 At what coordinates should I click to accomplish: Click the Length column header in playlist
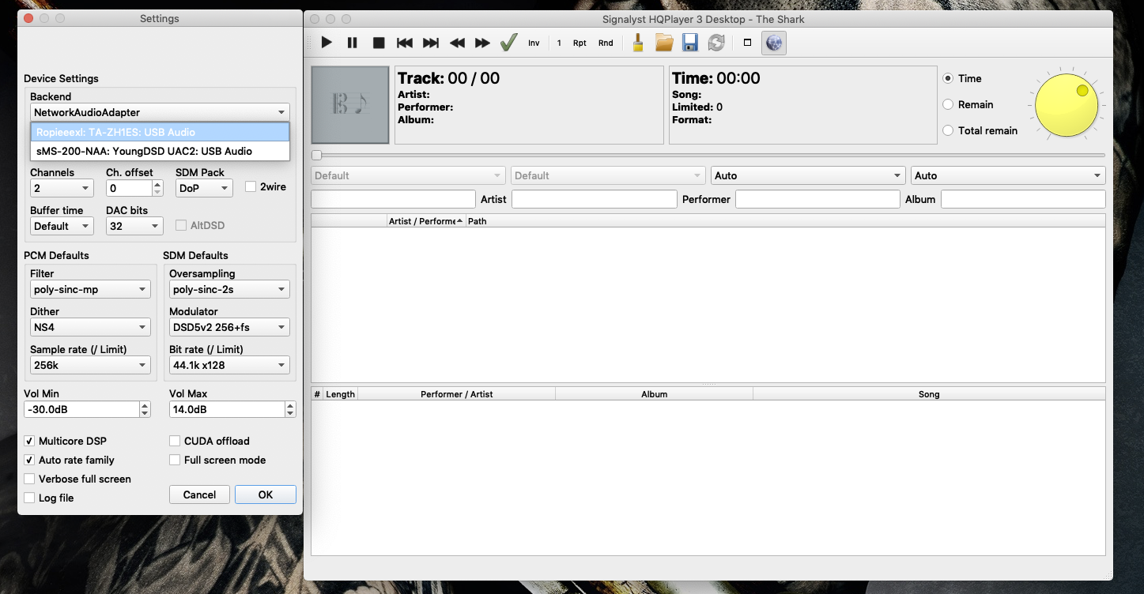coord(341,394)
